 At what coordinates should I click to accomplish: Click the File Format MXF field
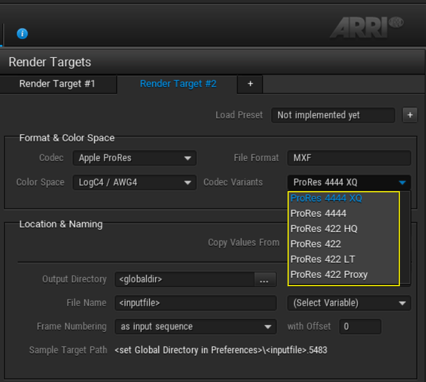coord(349,158)
